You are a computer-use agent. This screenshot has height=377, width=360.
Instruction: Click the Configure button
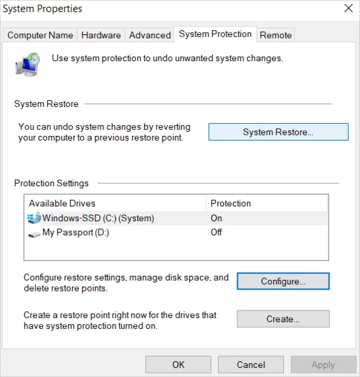click(283, 281)
